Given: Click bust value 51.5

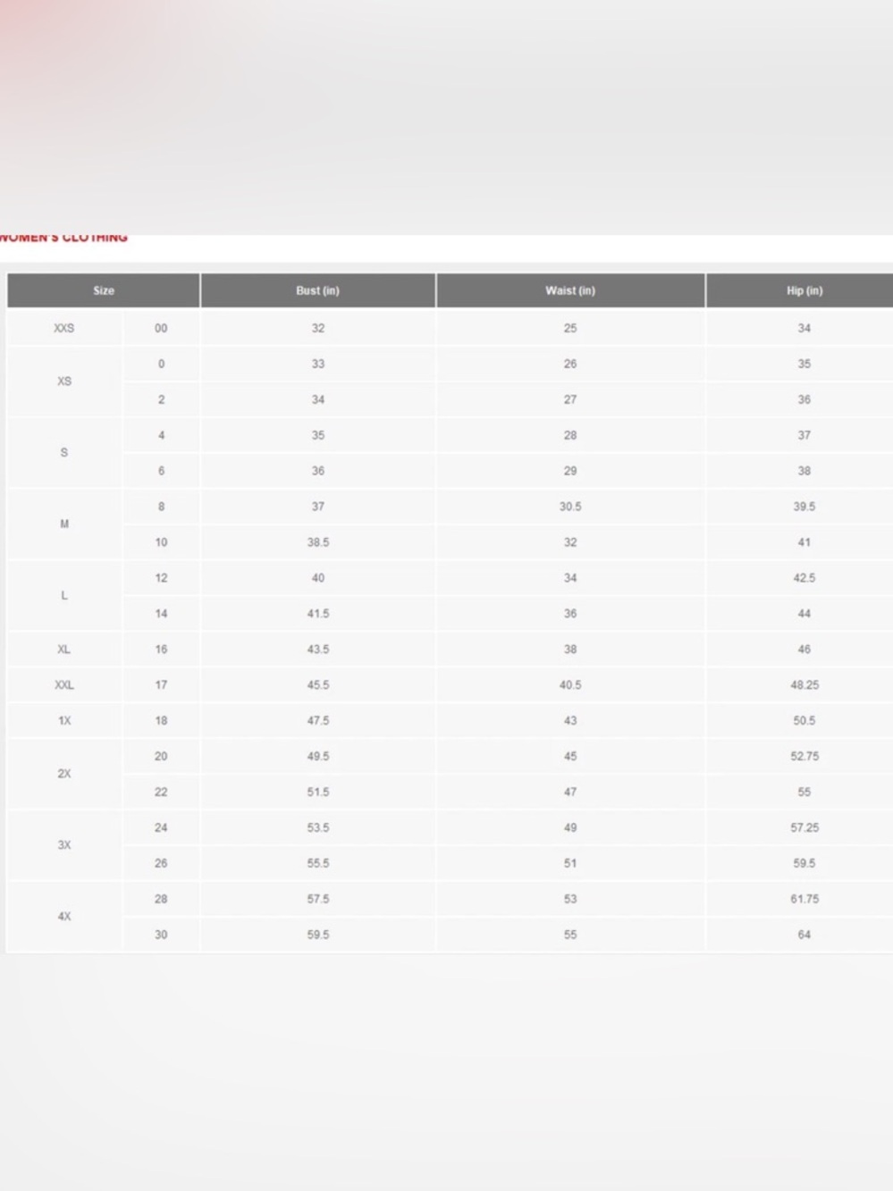Looking at the screenshot, I should click(x=318, y=792).
